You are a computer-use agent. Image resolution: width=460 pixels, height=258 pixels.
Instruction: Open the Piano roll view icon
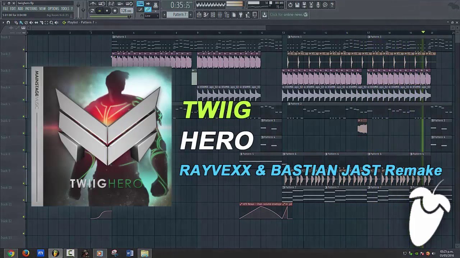point(206,15)
